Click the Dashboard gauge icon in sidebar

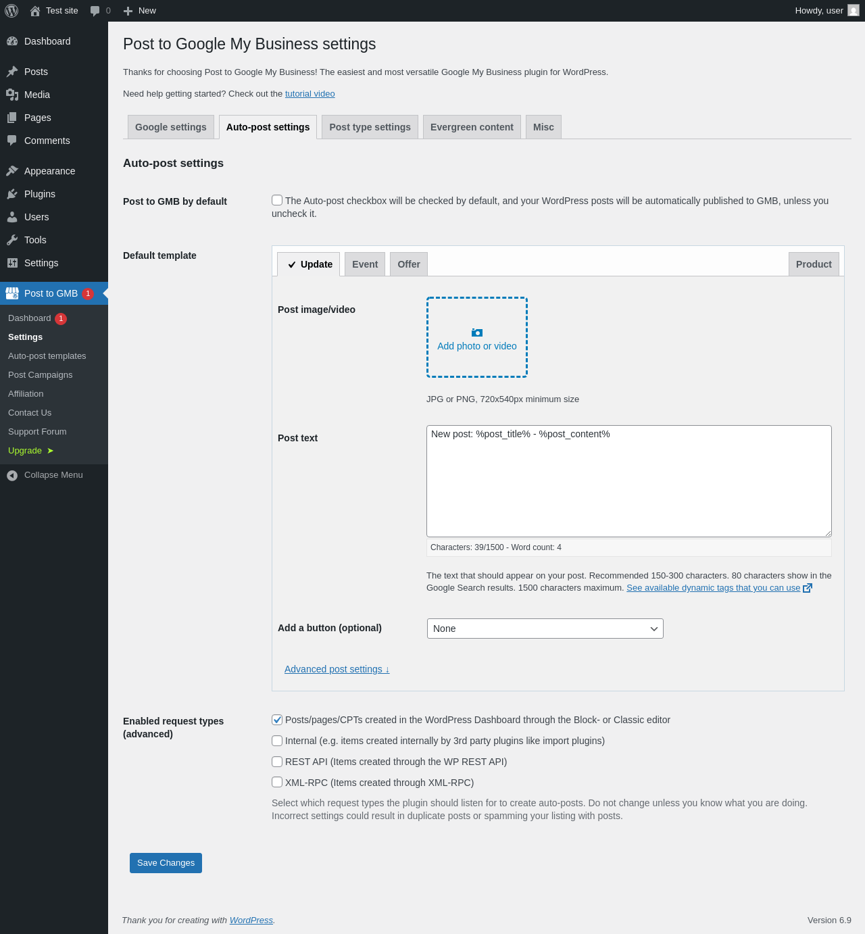pos(12,41)
